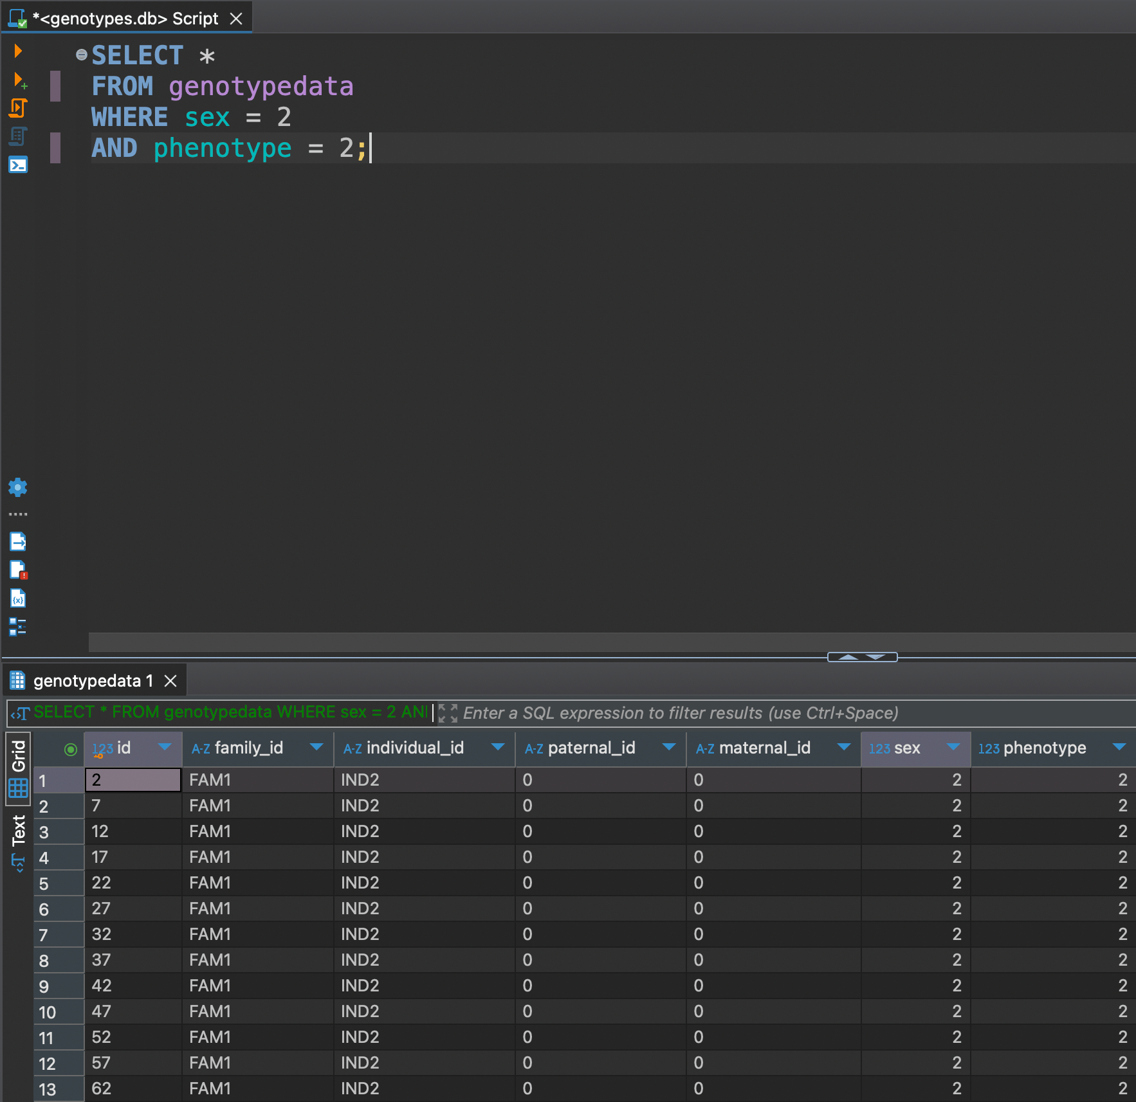Open the maternal_id column dropdown

coord(843,748)
